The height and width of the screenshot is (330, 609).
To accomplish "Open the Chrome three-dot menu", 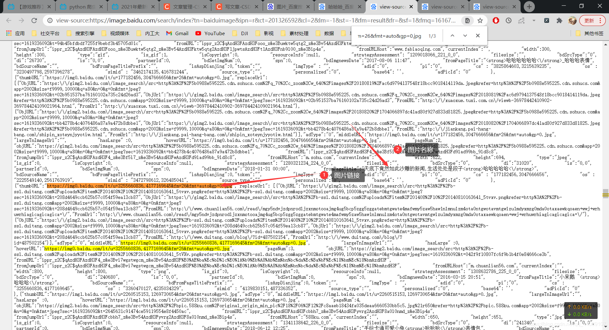I will [x=600, y=21].
